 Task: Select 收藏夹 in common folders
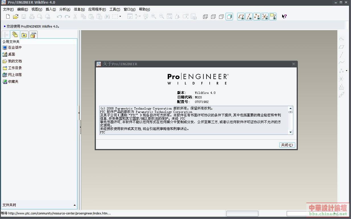pos(11,82)
